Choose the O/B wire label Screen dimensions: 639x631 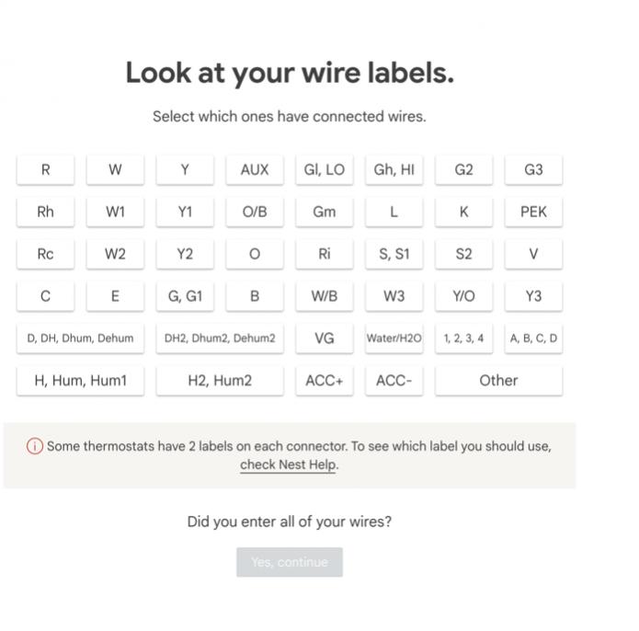[x=255, y=212]
